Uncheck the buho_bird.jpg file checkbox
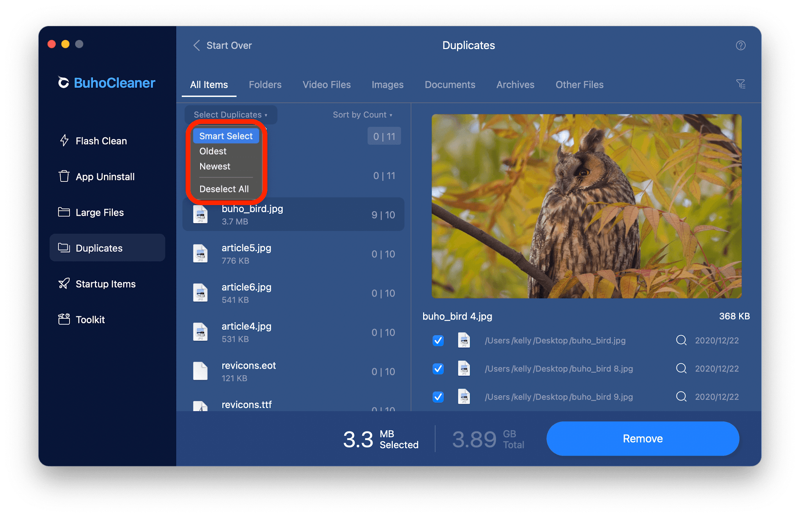800x517 pixels. [x=438, y=341]
